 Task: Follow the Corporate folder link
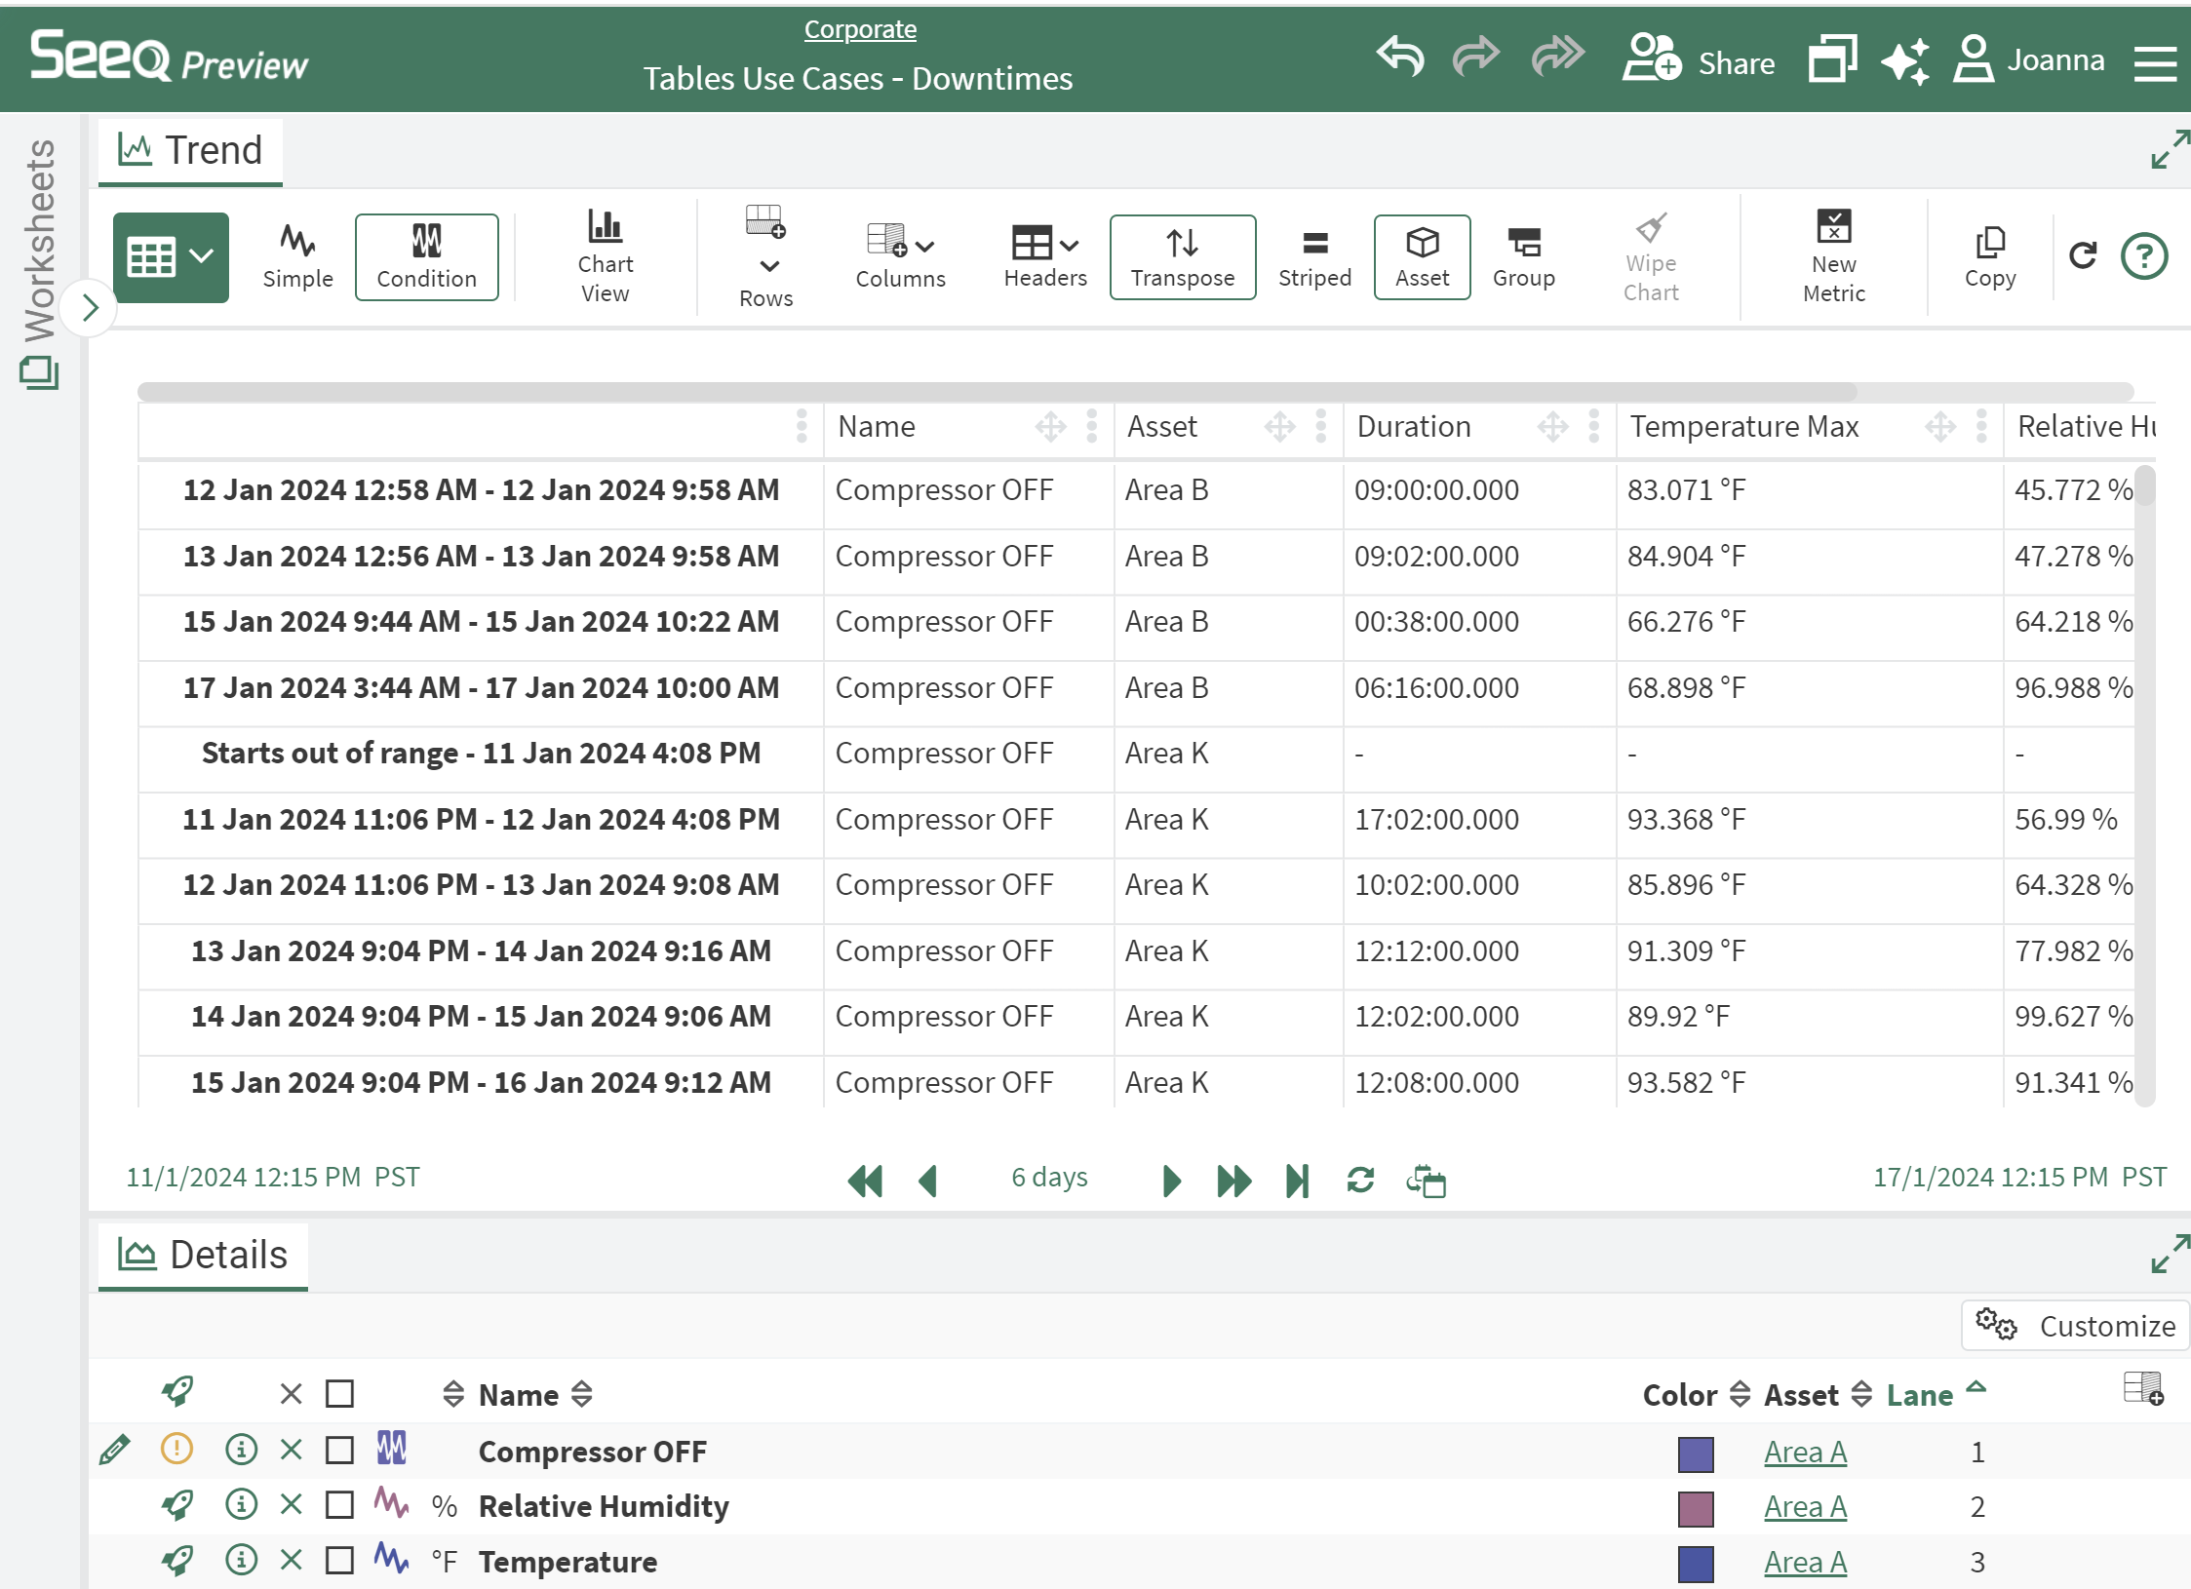click(860, 29)
